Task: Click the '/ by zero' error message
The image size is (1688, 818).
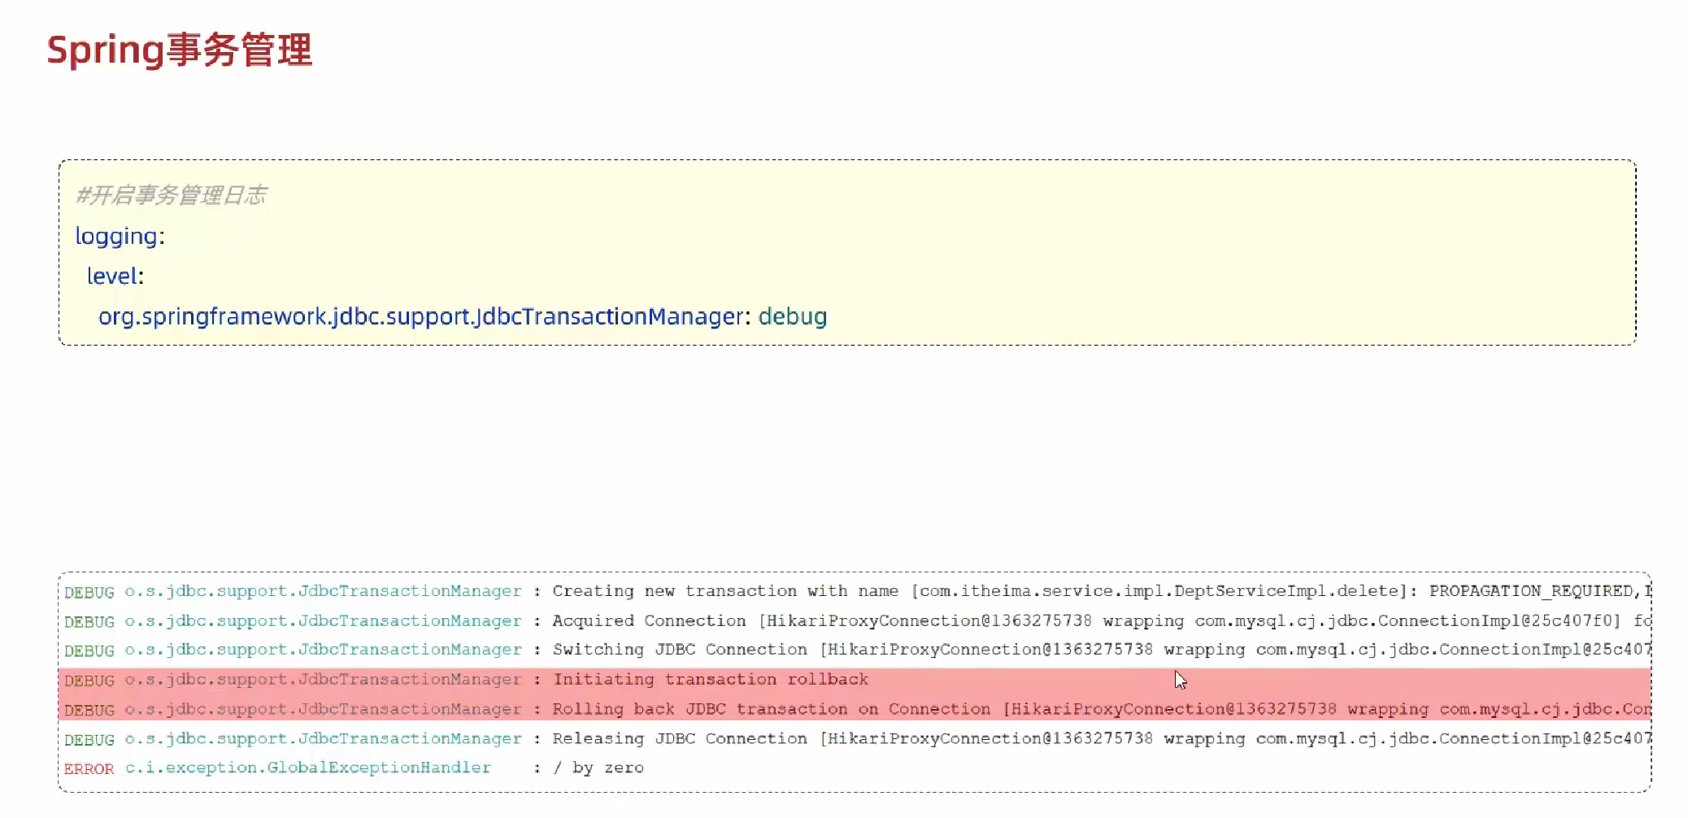Action: tap(598, 768)
